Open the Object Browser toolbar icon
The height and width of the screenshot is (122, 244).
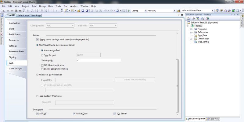click(x=225, y=11)
